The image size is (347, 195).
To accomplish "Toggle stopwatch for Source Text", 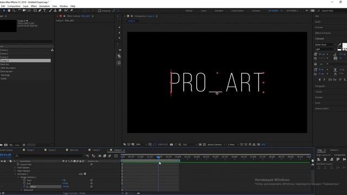I will tap(18, 164).
